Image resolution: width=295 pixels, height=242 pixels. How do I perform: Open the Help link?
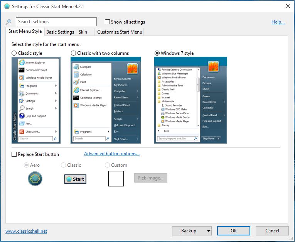[x=278, y=22]
